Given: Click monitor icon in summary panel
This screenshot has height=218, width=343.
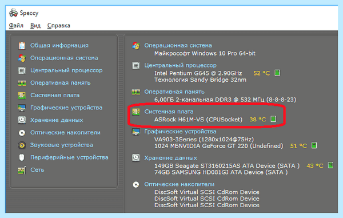Looking at the screenshot, I should [x=136, y=132].
